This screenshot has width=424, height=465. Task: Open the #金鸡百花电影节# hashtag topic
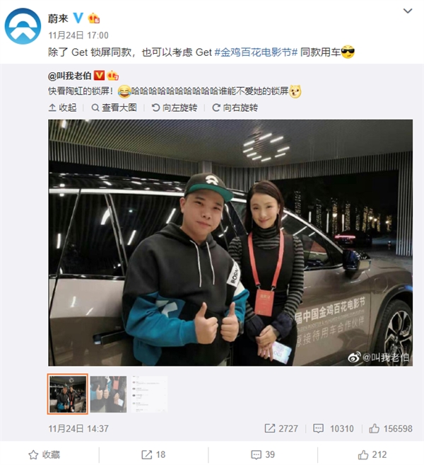tap(256, 52)
